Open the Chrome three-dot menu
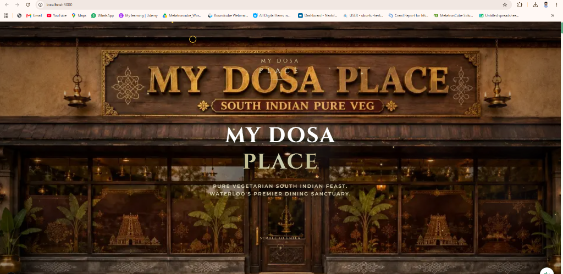 click(x=556, y=4)
